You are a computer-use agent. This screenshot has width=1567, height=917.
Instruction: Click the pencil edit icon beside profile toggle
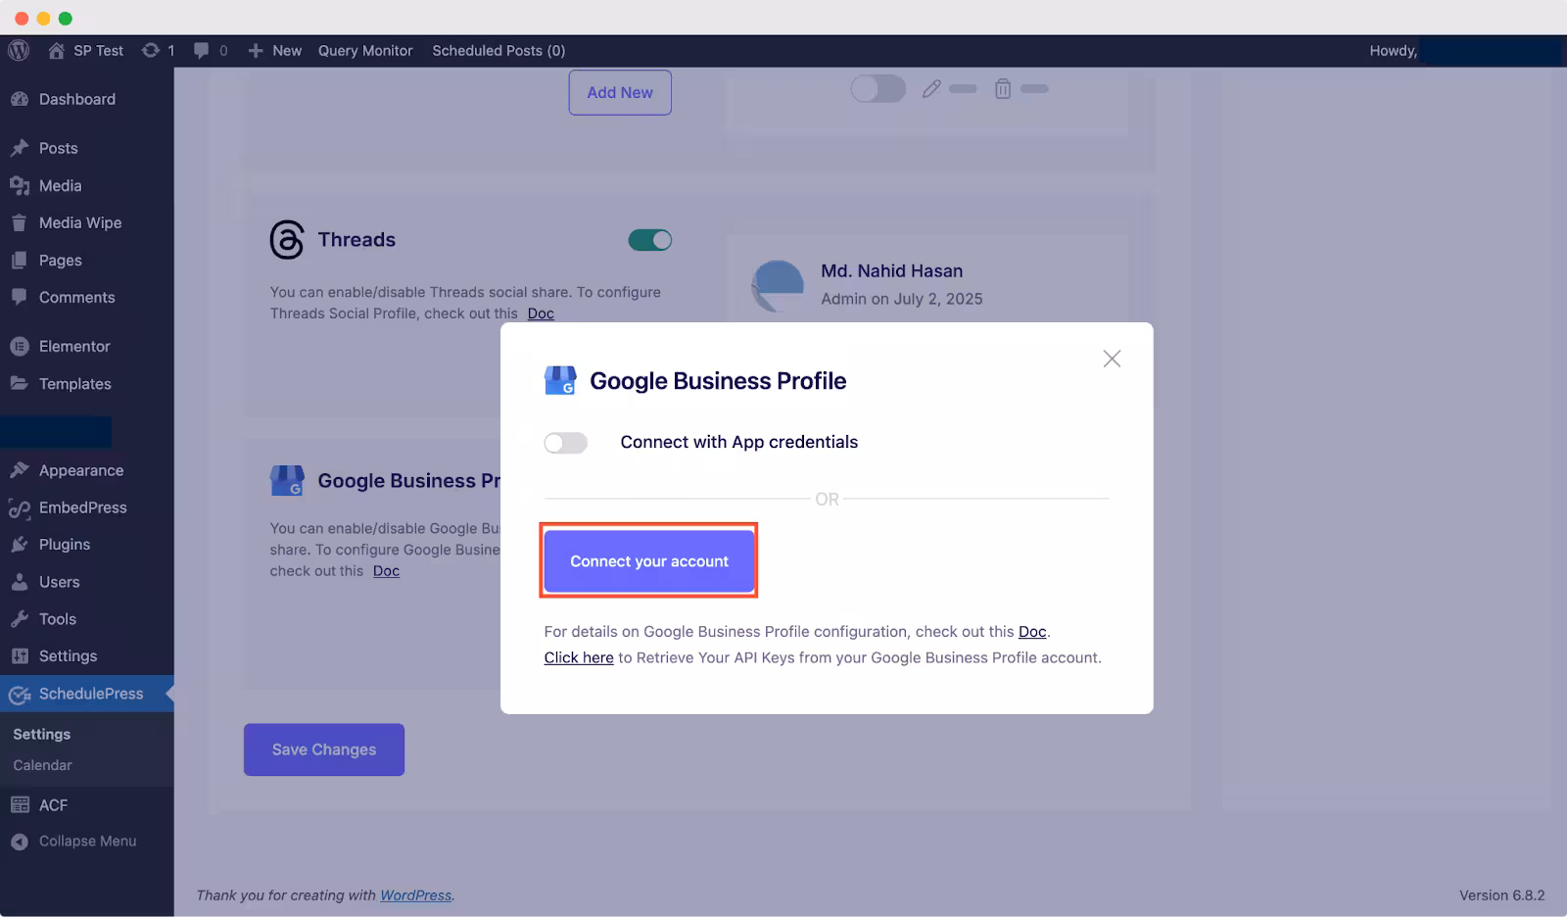tap(931, 88)
